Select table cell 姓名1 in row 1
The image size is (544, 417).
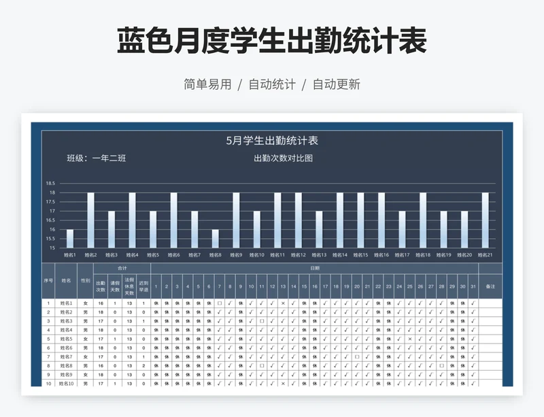pyautogui.click(x=66, y=303)
